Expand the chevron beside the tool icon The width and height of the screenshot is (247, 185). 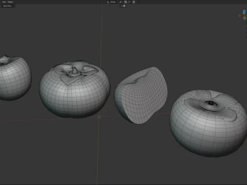click(122, 6)
